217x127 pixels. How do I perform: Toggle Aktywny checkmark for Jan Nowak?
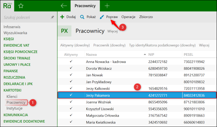[71, 74]
